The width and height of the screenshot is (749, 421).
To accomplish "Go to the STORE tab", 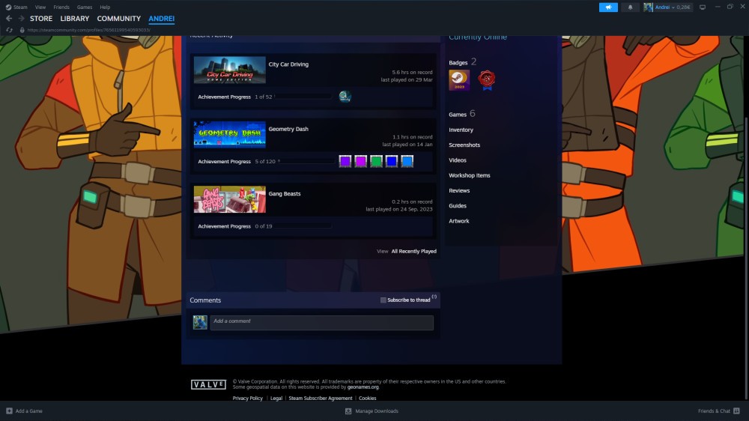I will (41, 19).
